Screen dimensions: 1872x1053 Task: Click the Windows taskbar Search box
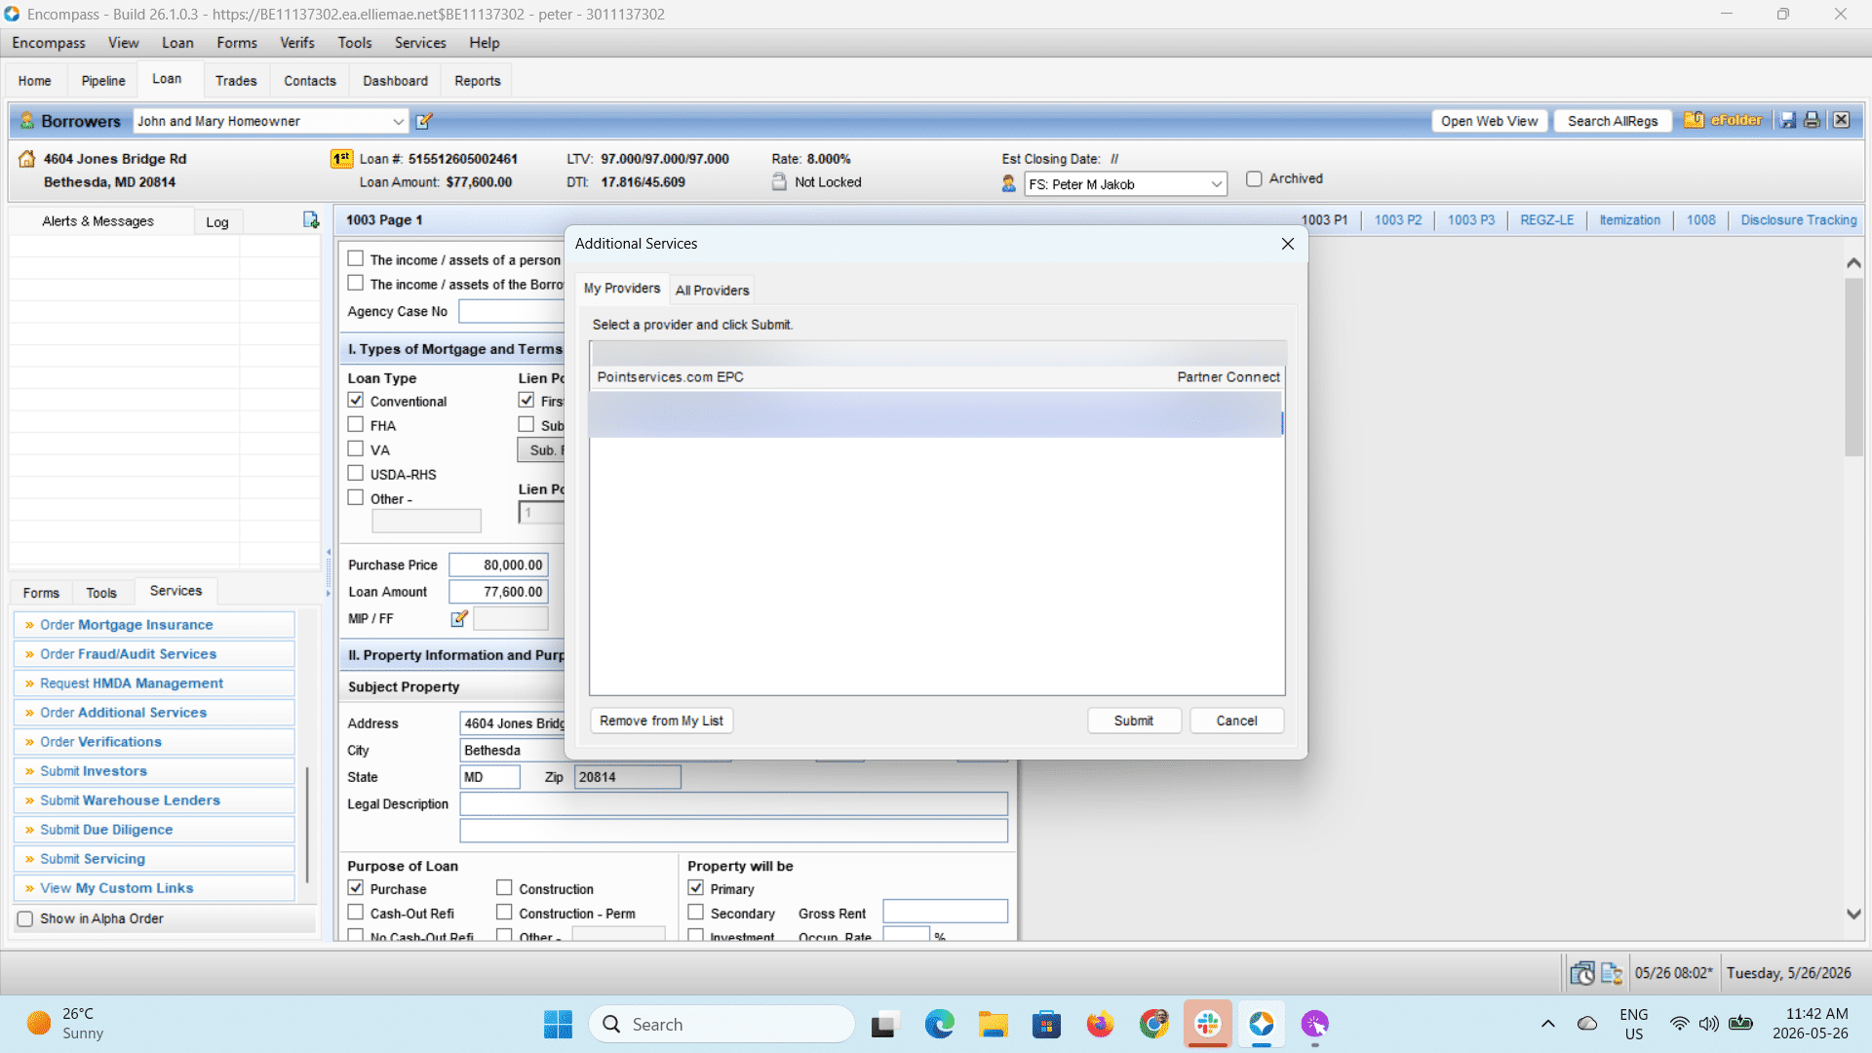(x=721, y=1024)
